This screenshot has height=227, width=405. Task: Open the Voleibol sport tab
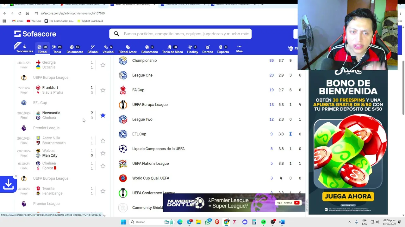point(108,49)
